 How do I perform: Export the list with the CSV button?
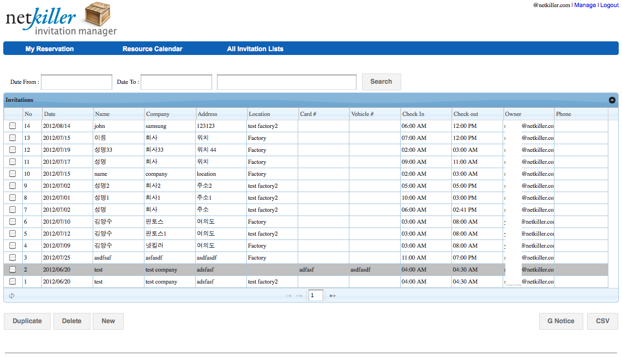click(x=602, y=321)
